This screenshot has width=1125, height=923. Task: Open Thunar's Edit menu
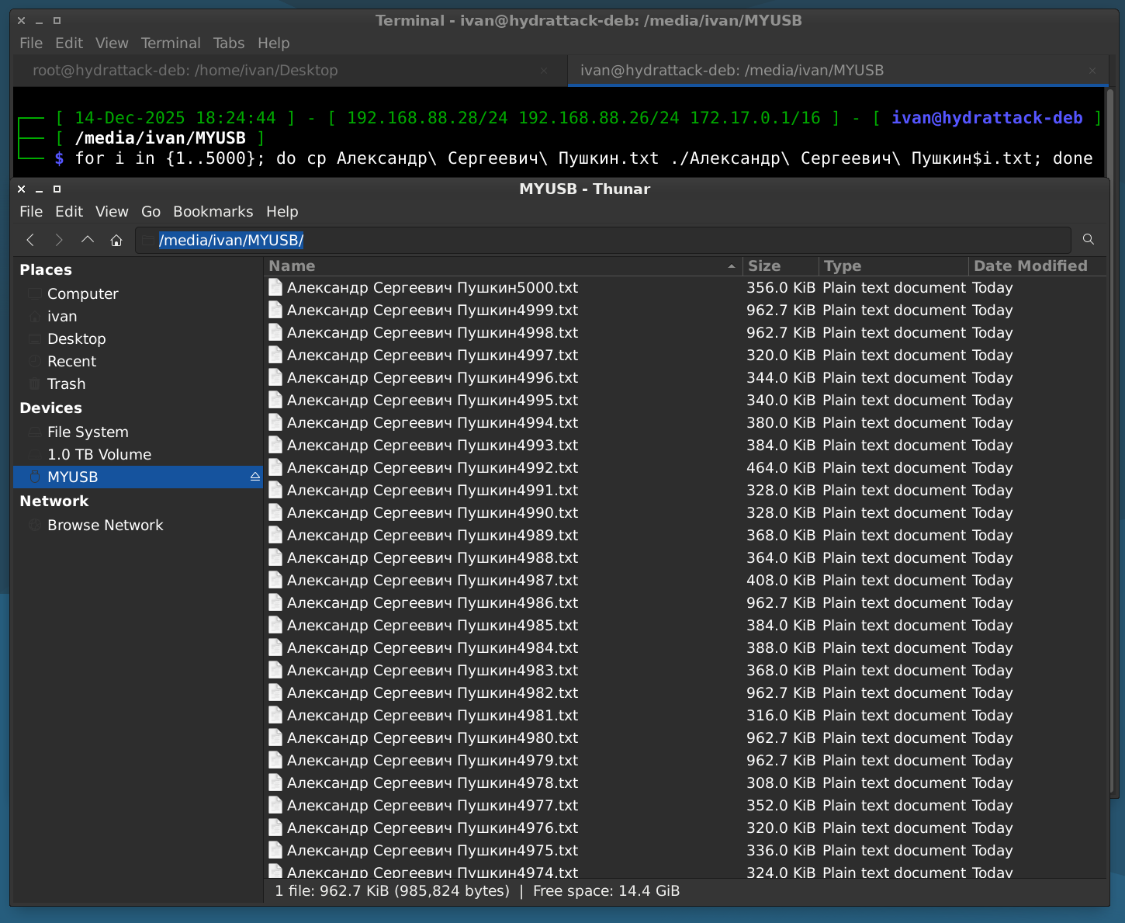coord(69,212)
